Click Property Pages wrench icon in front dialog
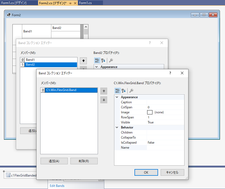The height and width of the screenshot is (189, 225). pyautogui.click(x=131, y=91)
